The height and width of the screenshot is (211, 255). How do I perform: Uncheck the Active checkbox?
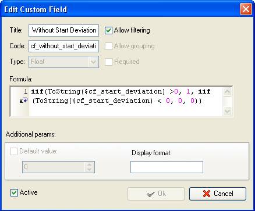point(14,192)
